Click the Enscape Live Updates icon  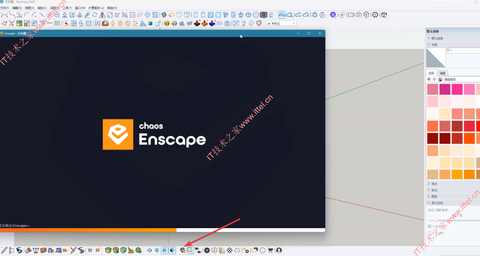click(x=190, y=250)
